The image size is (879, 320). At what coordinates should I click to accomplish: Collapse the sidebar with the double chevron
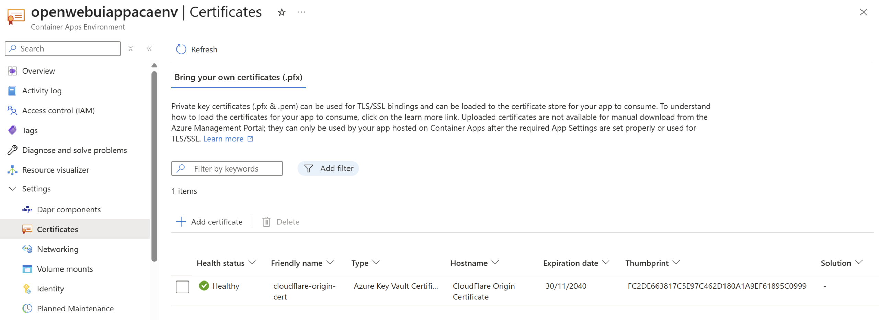tap(149, 49)
